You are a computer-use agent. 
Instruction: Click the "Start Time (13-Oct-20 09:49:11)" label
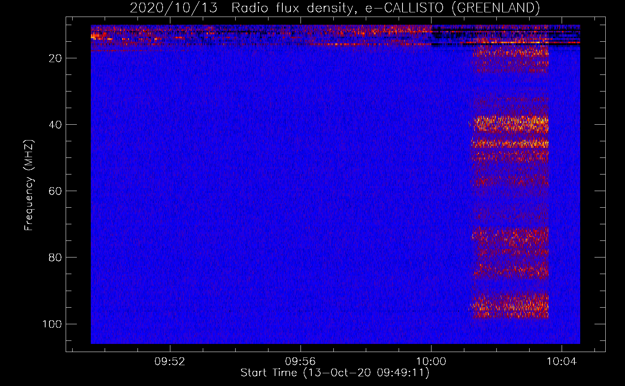[x=335, y=373]
